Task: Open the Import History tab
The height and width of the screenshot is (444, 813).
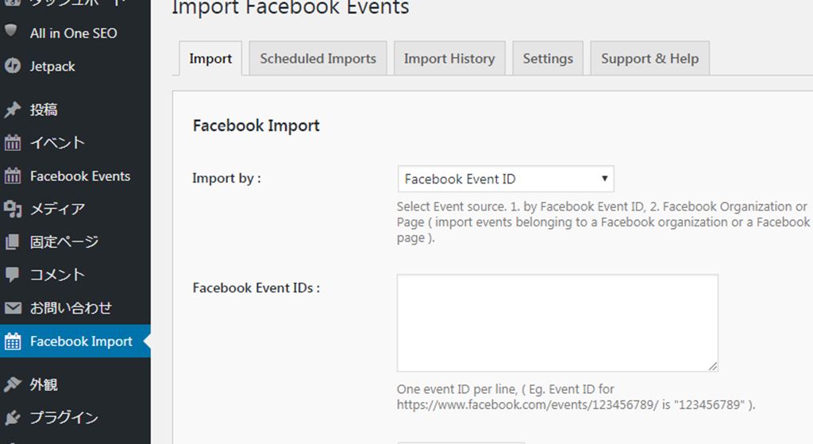Action: coord(449,59)
